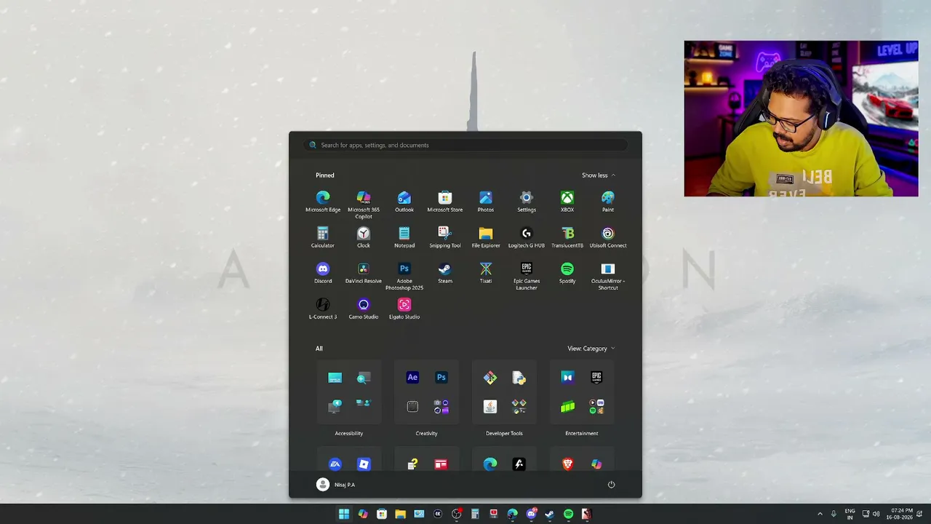Viewport: 931px width, 524px height.
Task: Open the OculusMirror shortcut
Action: (x=608, y=275)
